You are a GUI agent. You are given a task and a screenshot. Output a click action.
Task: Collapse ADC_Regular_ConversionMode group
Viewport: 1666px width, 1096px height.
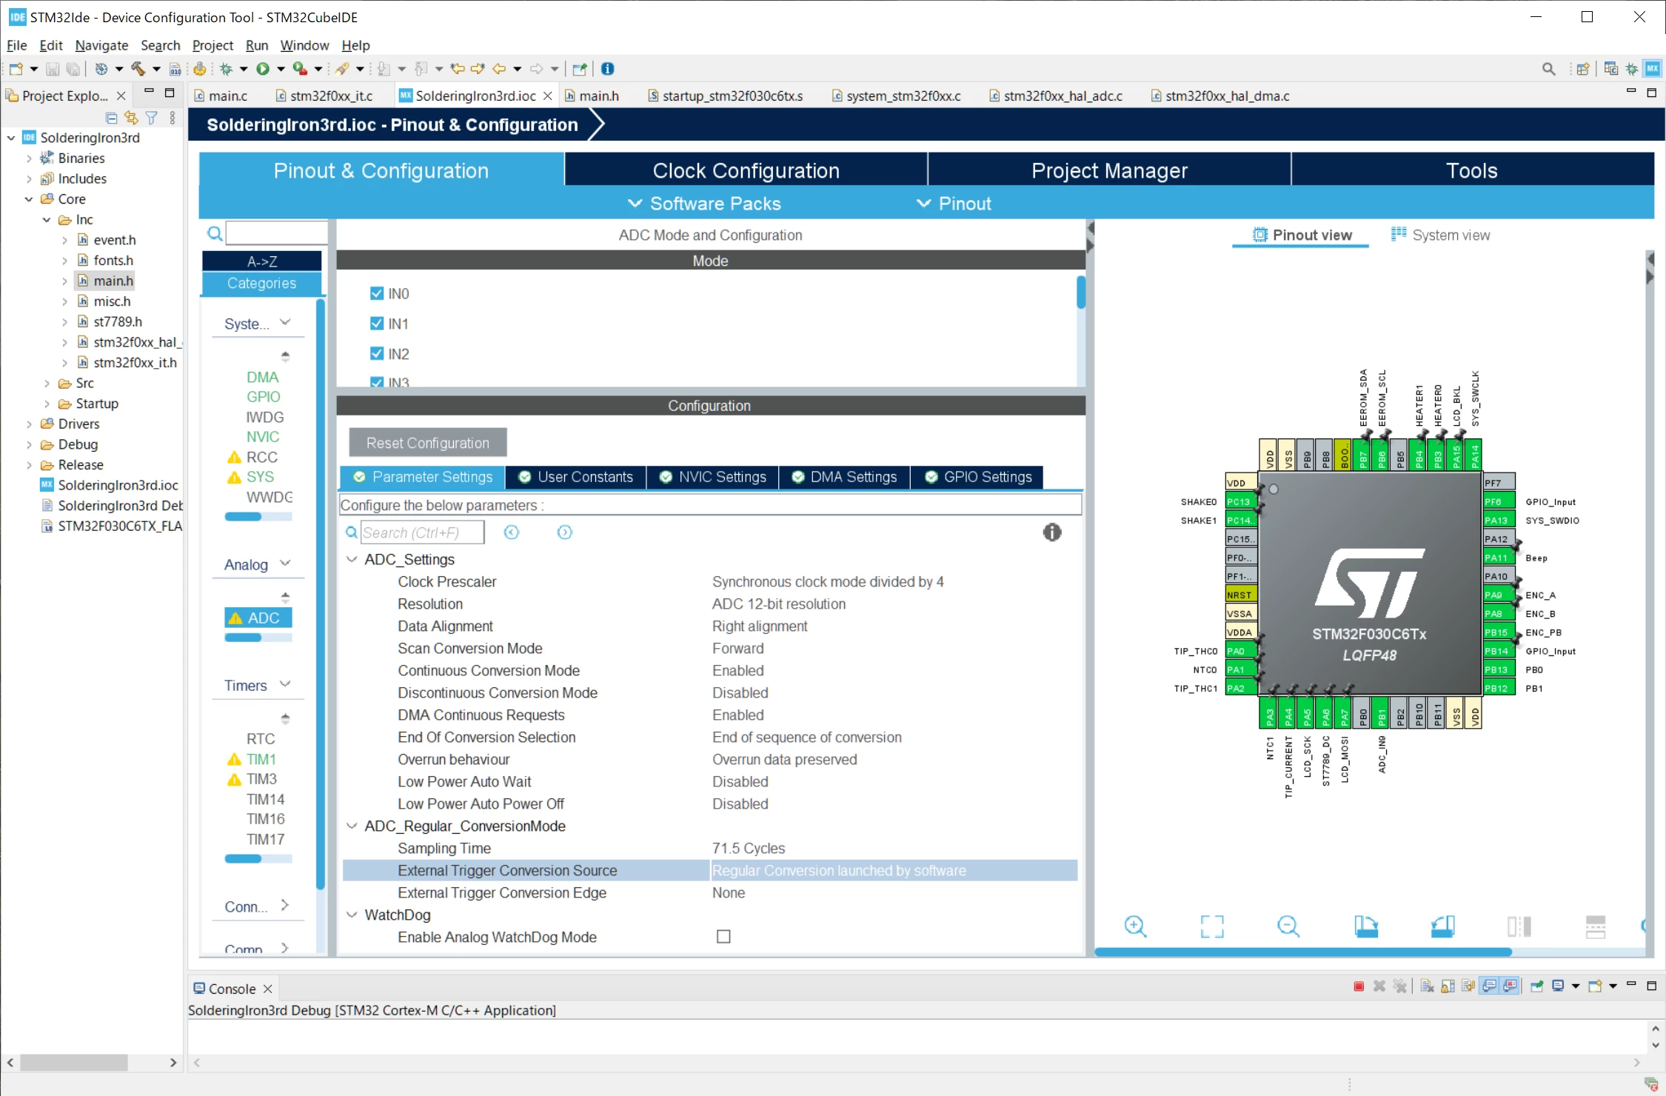click(x=352, y=826)
